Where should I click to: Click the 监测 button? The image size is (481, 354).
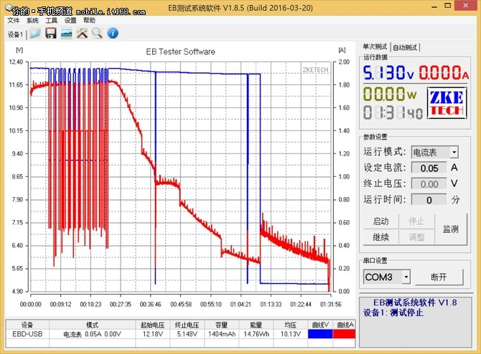451,229
